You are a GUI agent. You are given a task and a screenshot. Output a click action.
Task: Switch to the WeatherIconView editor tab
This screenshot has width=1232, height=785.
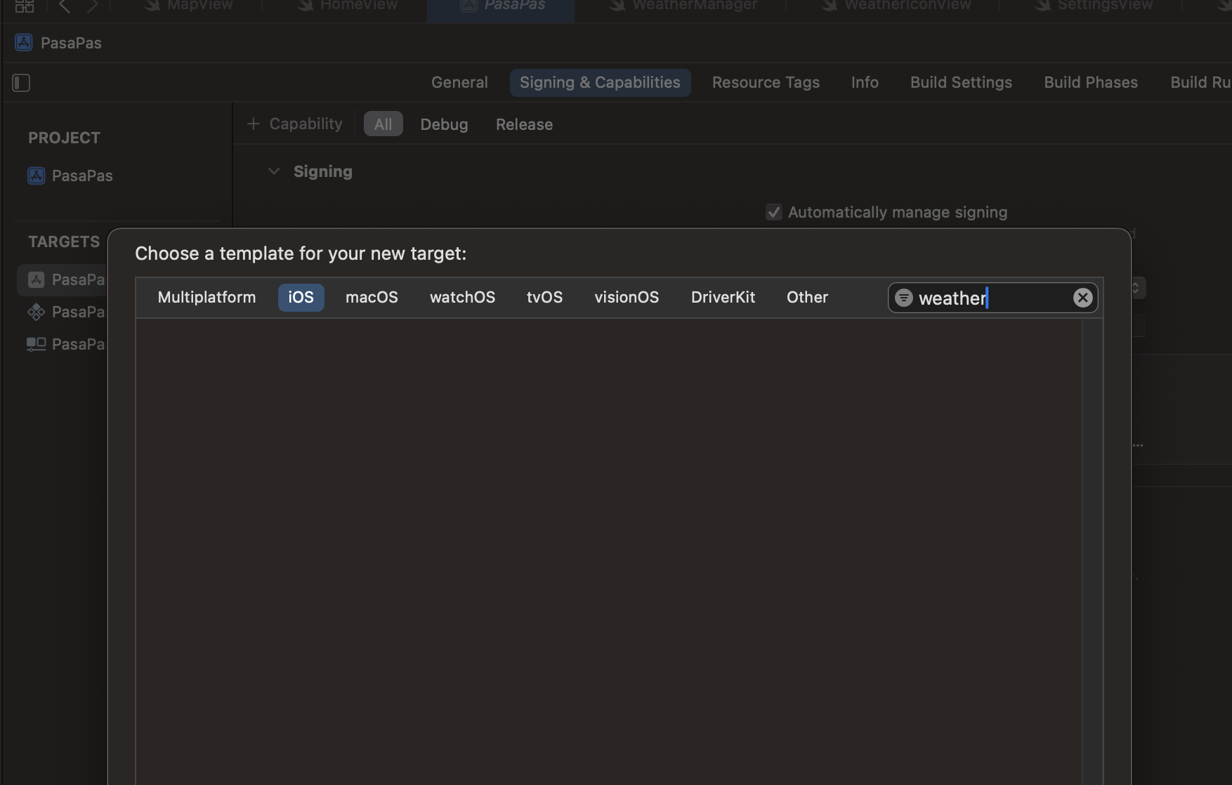coord(896,6)
